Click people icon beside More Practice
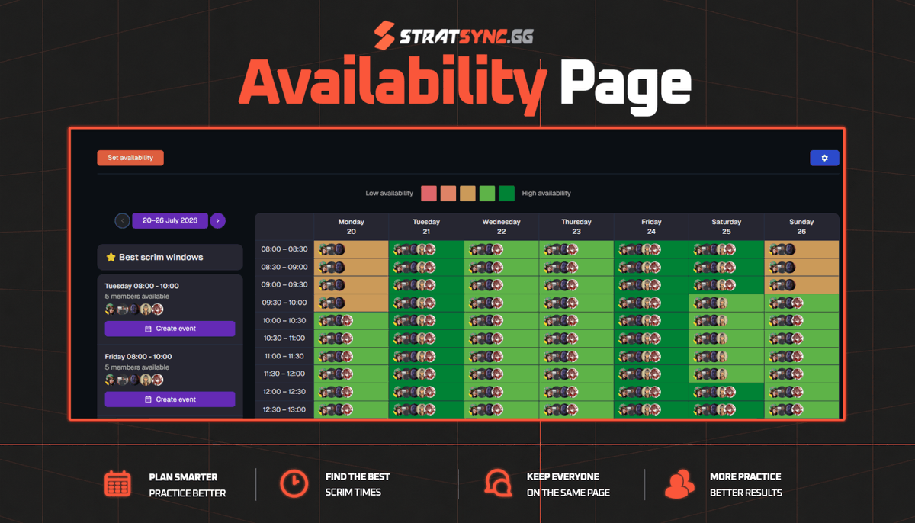 tap(679, 484)
